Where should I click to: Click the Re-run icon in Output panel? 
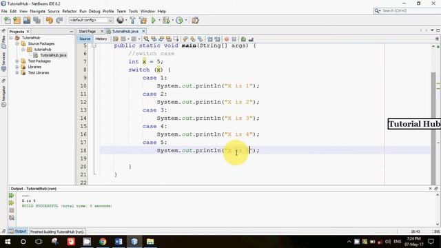tap(11, 196)
